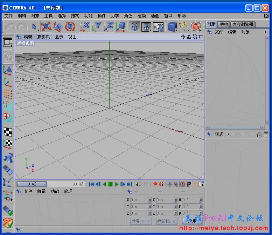Click the 应用 (Apply) button
The width and height of the screenshot is (272, 235).
tap(192, 221)
